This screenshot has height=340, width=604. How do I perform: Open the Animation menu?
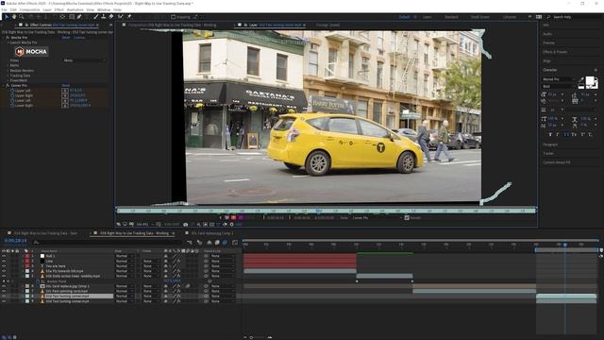tap(75, 9)
